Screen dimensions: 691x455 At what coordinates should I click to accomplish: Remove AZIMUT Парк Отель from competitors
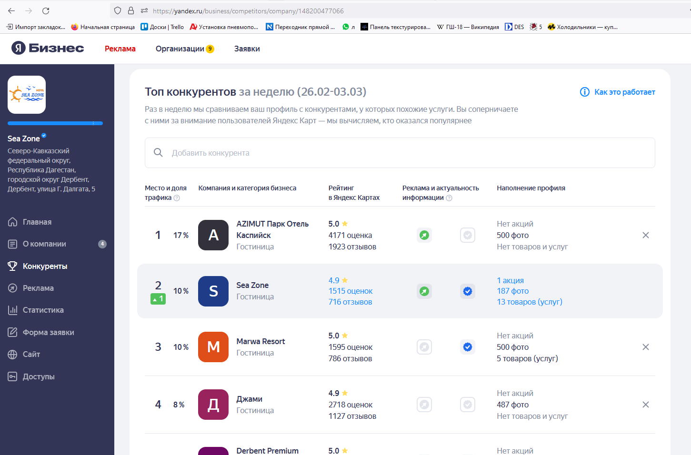646,235
